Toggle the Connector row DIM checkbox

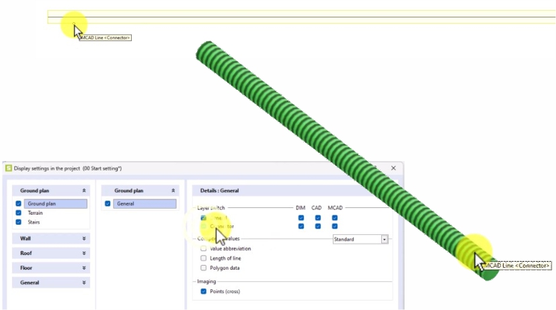(x=301, y=226)
